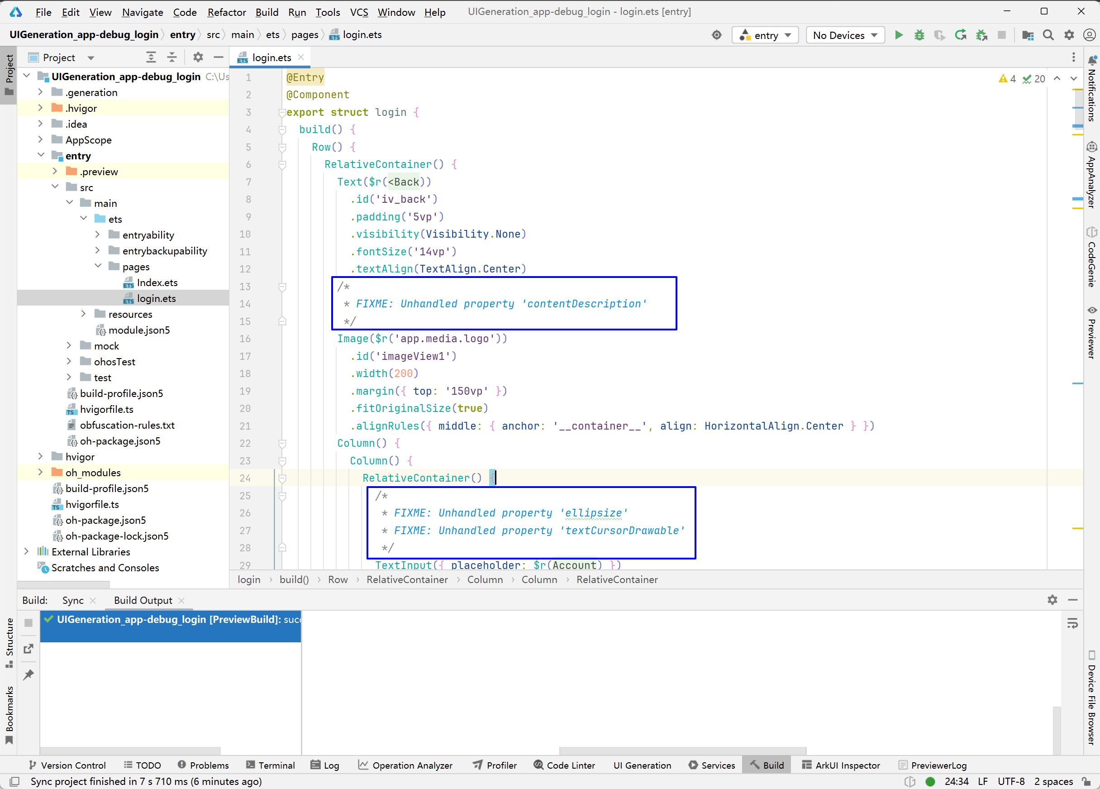
Task: Click the Debug bug icon in toolbar
Action: (x=919, y=35)
